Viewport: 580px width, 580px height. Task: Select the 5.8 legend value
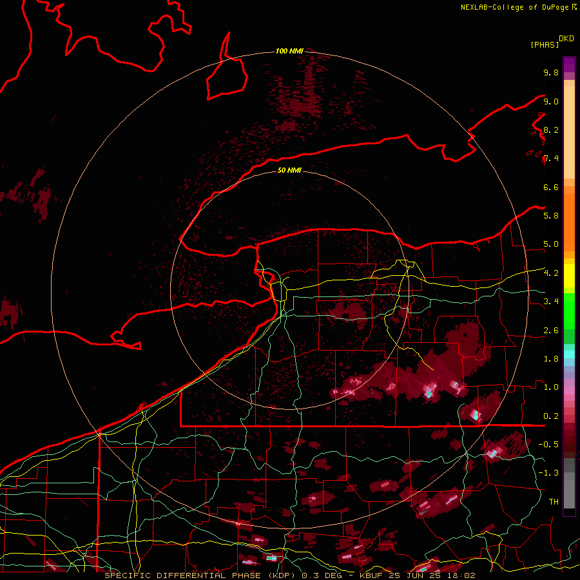click(x=551, y=216)
